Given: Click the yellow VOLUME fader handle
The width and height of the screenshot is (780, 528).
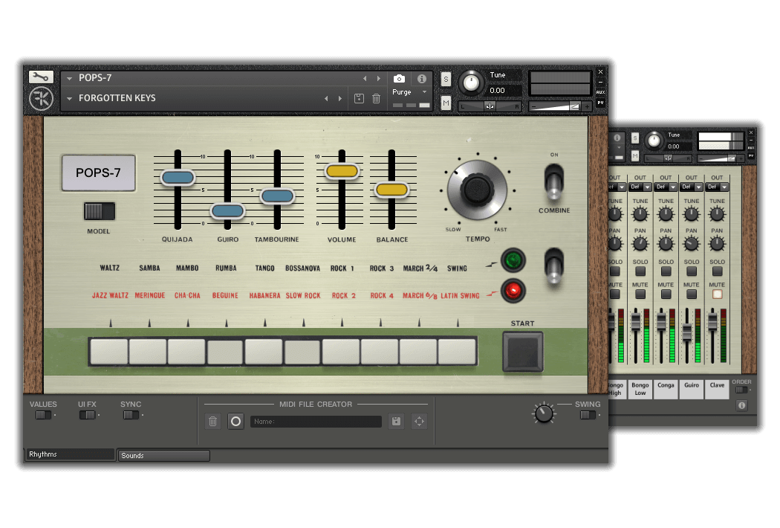Looking at the screenshot, I should [x=342, y=171].
